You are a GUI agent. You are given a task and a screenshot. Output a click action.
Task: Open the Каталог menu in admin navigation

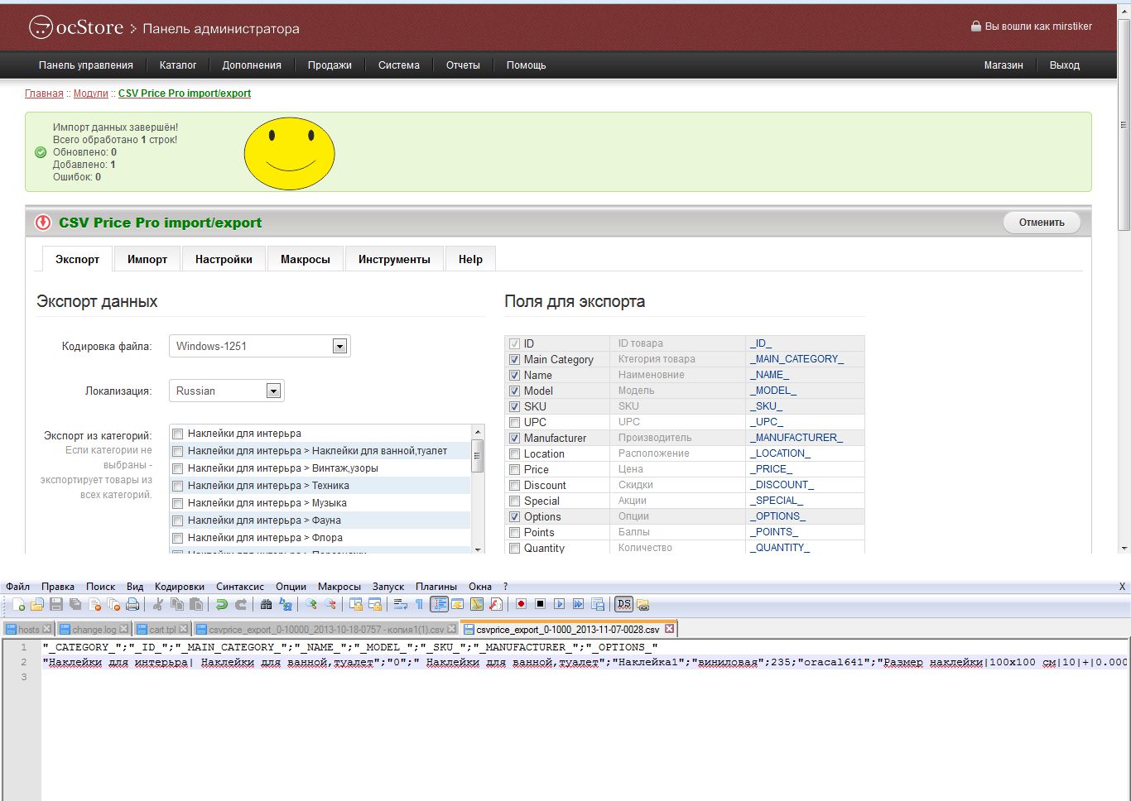click(x=177, y=65)
